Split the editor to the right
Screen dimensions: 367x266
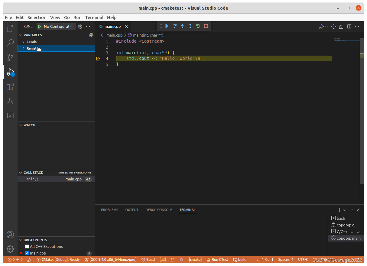click(x=349, y=27)
